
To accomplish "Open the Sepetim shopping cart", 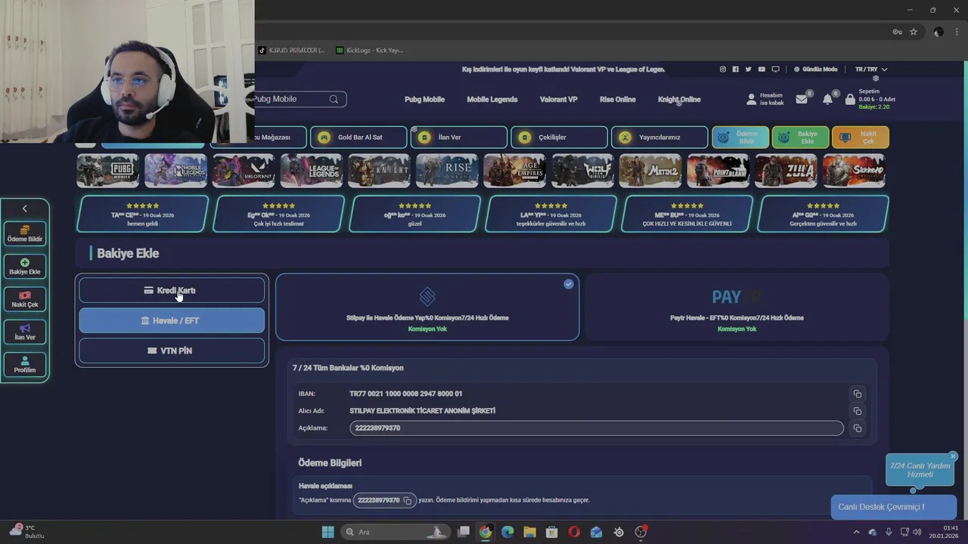I will [870, 99].
